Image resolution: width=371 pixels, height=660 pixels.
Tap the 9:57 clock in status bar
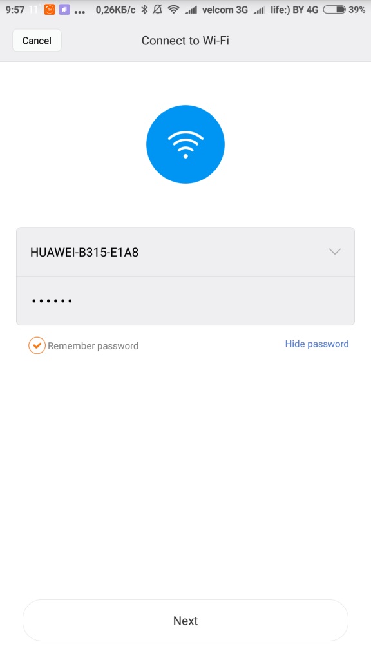pyautogui.click(x=15, y=9)
